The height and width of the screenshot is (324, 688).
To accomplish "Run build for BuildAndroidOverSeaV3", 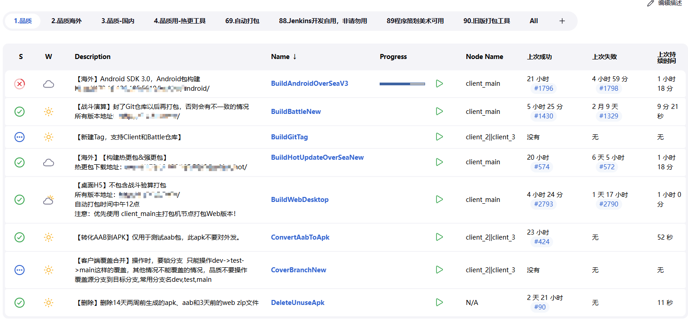I will [x=439, y=83].
